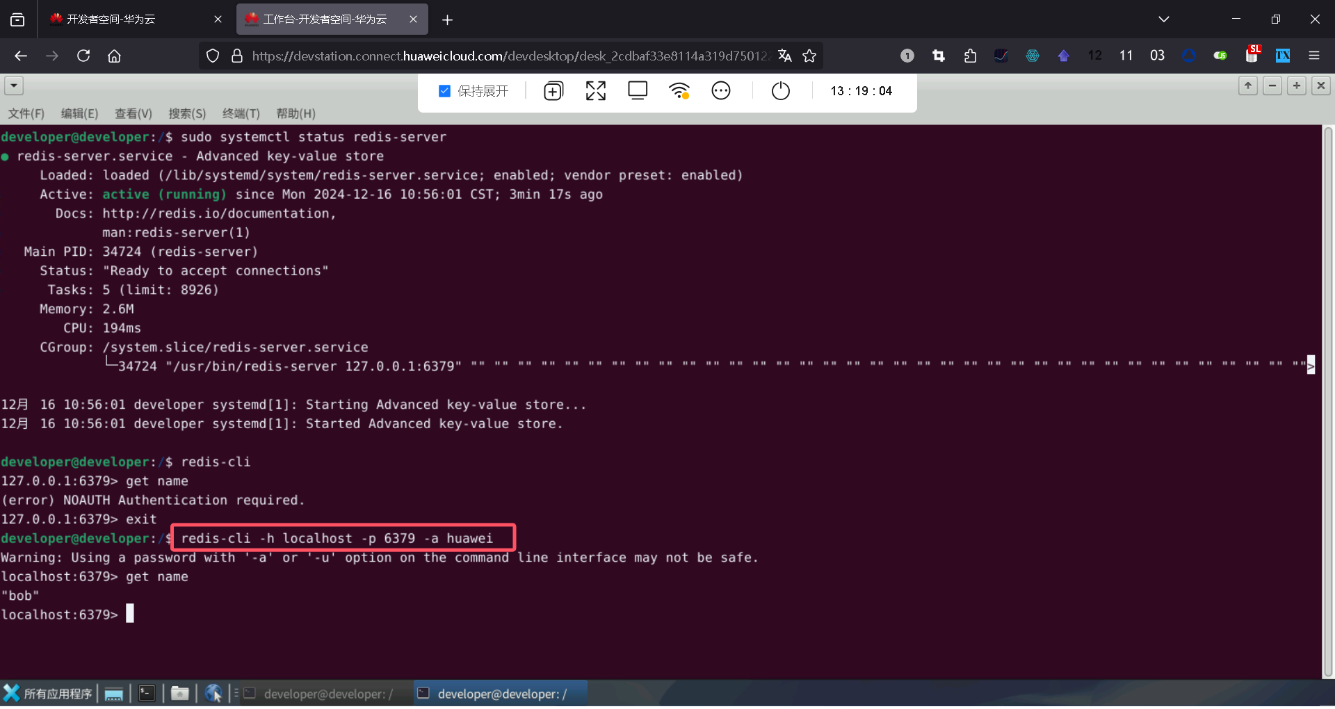This screenshot has height=709, width=1335.
Task: Open a new browser tab
Action: (448, 20)
